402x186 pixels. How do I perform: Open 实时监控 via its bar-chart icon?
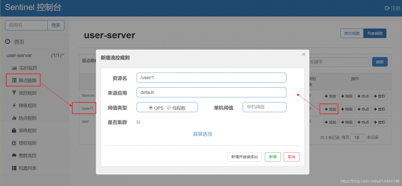point(14,68)
